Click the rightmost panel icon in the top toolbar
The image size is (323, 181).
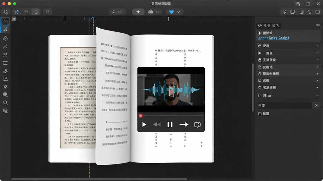(318, 12)
